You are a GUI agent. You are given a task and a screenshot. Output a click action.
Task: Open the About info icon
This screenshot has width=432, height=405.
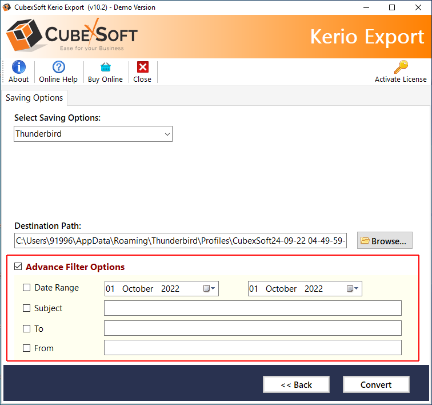[19, 67]
